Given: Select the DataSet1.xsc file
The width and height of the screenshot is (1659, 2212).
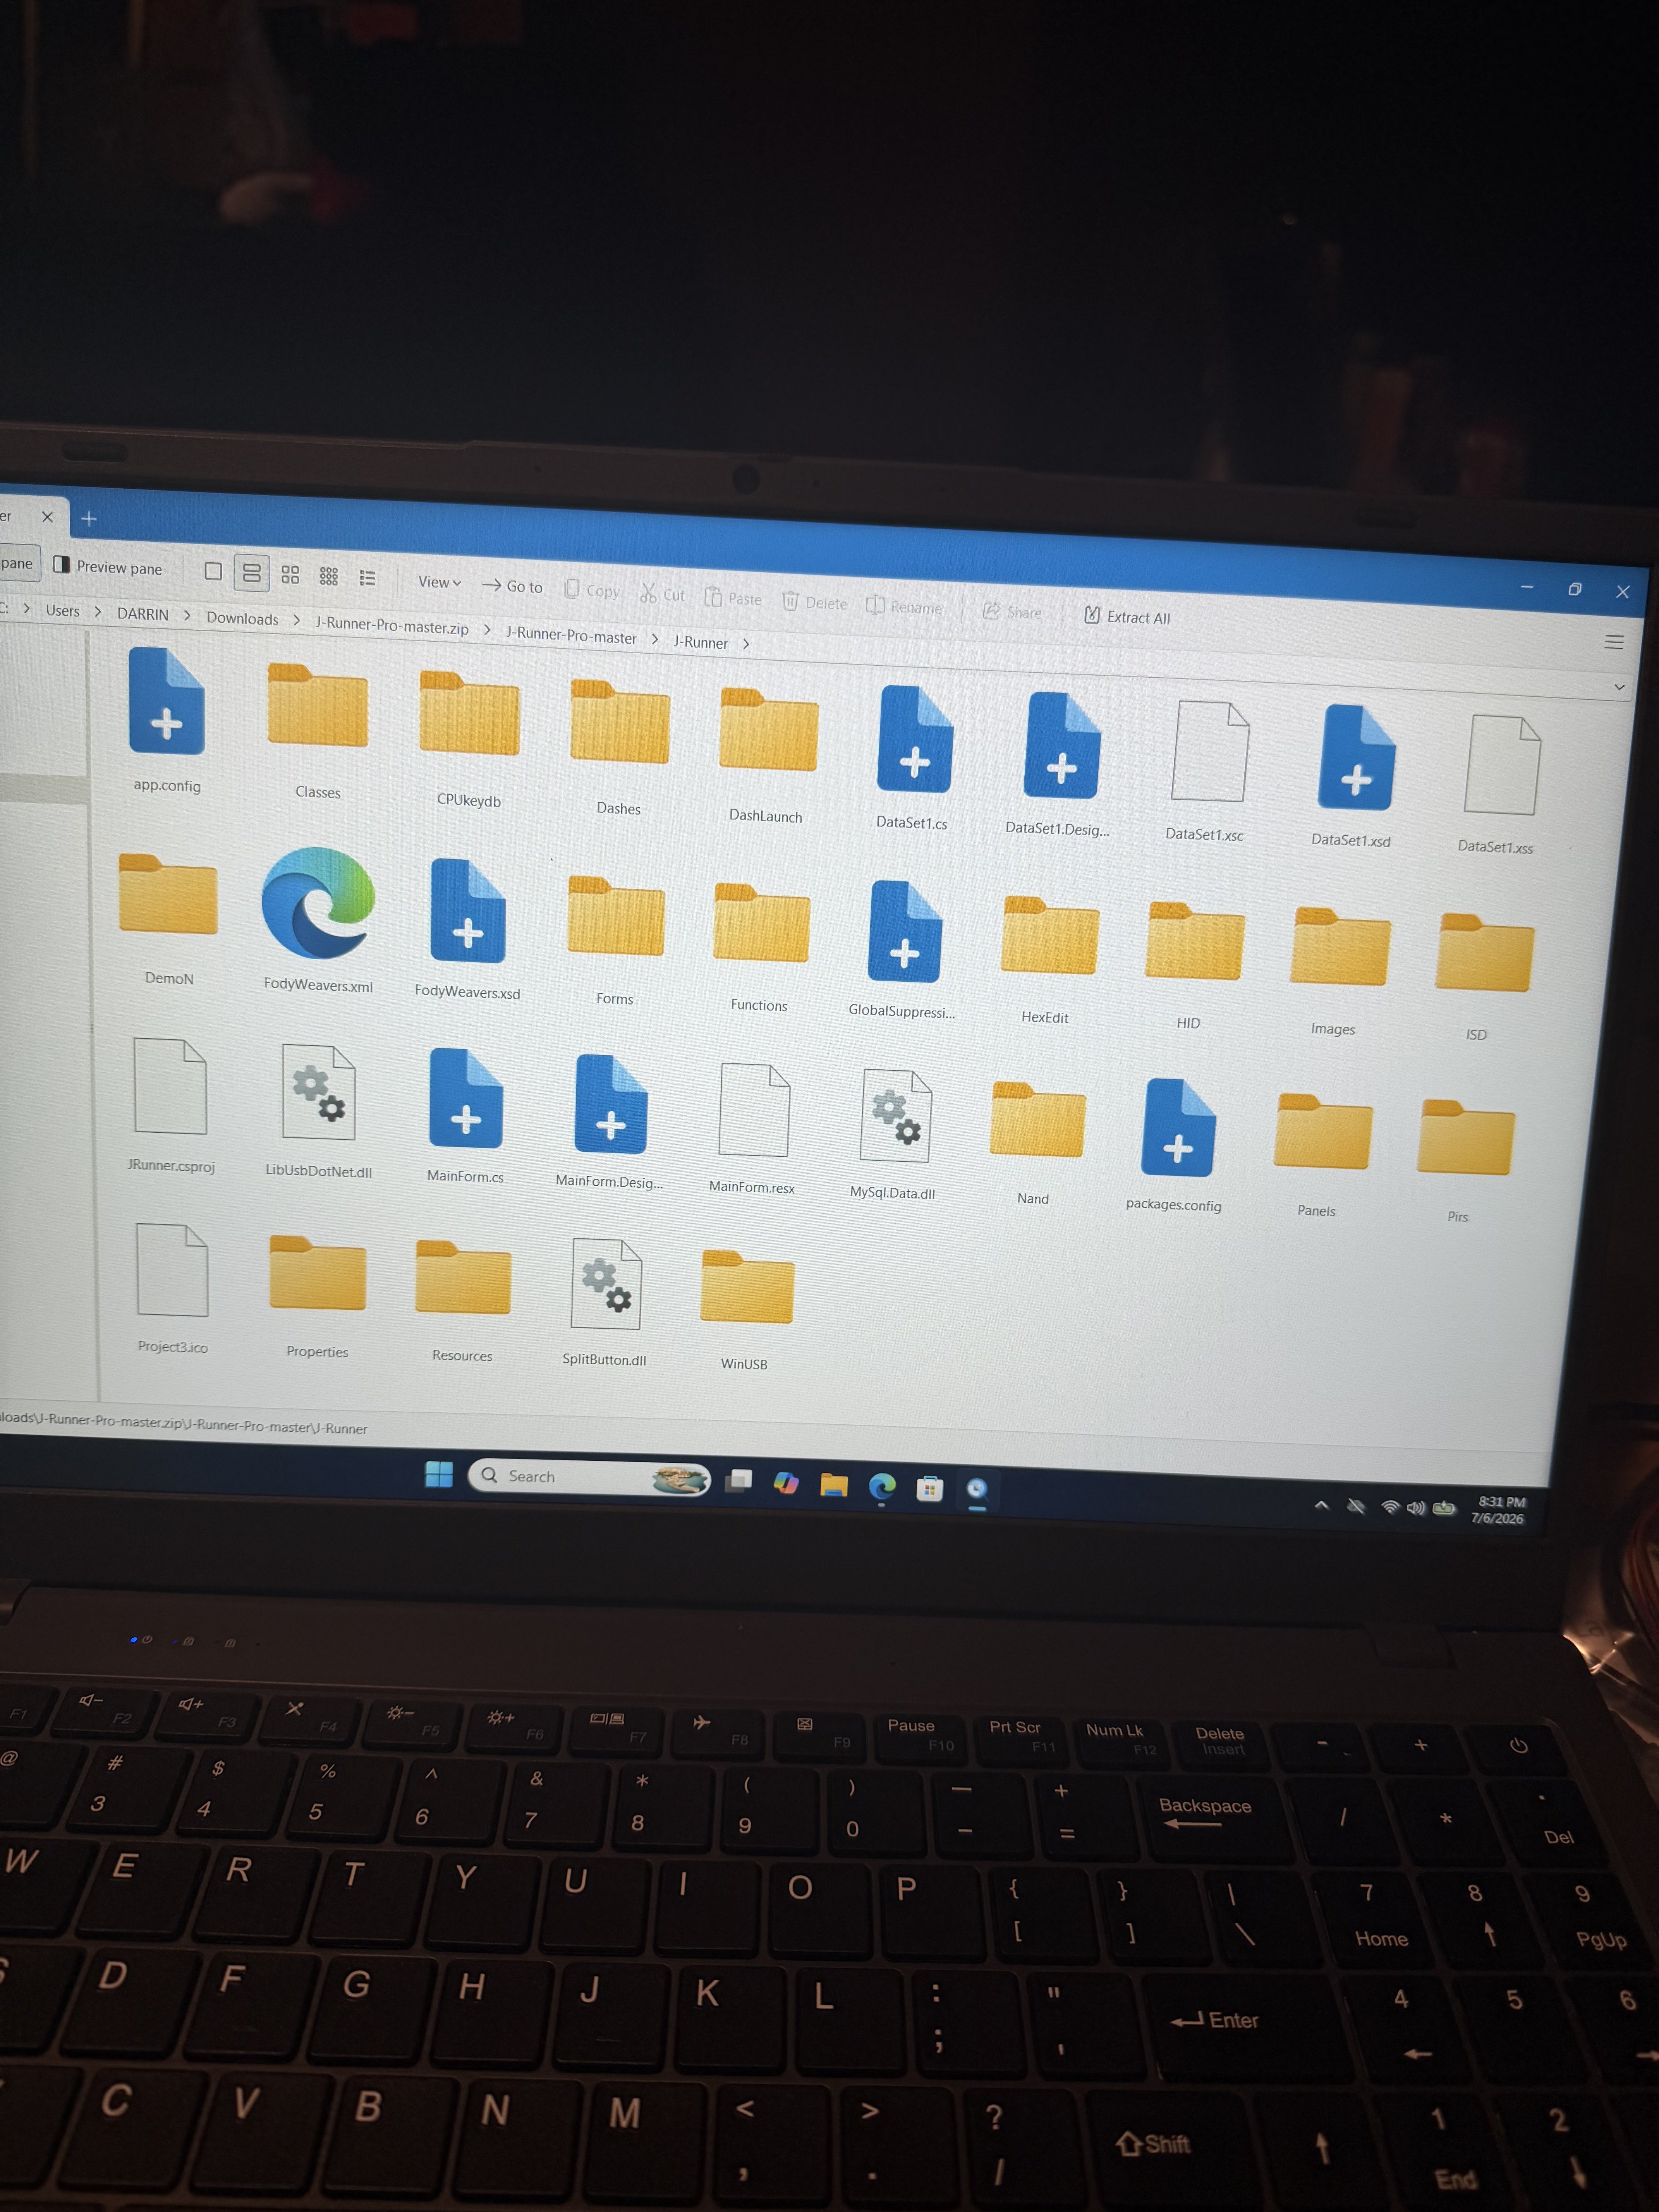Looking at the screenshot, I should tap(1208, 769).
